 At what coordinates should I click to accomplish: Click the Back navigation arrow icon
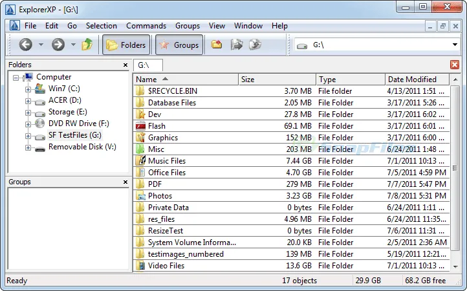26,45
